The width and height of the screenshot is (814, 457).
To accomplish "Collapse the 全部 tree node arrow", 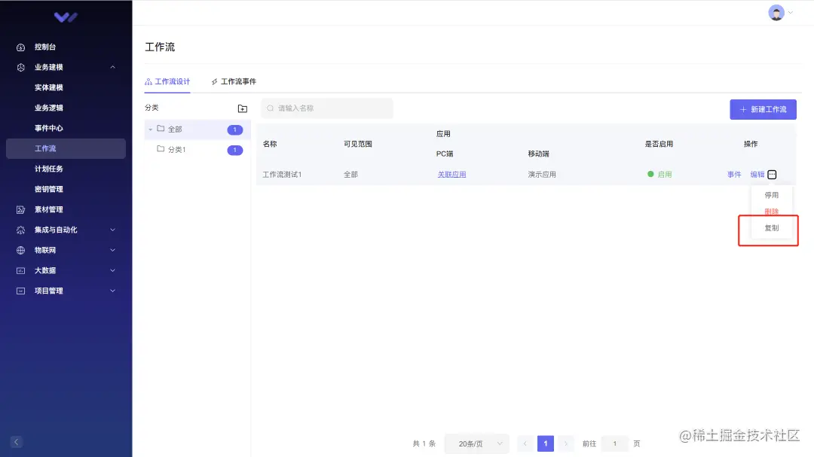I will pos(151,129).
